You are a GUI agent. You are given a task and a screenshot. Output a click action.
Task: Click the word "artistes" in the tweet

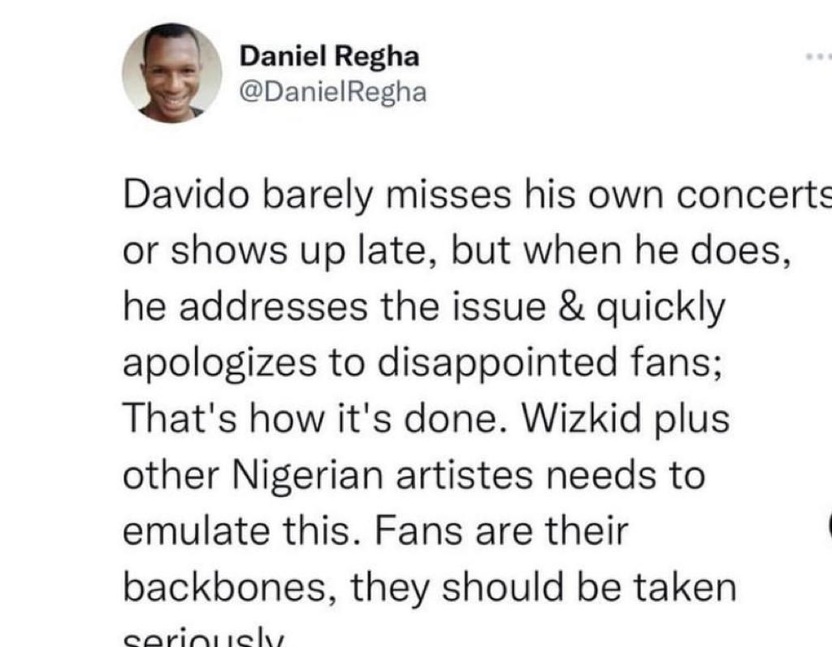coord(464,475)
